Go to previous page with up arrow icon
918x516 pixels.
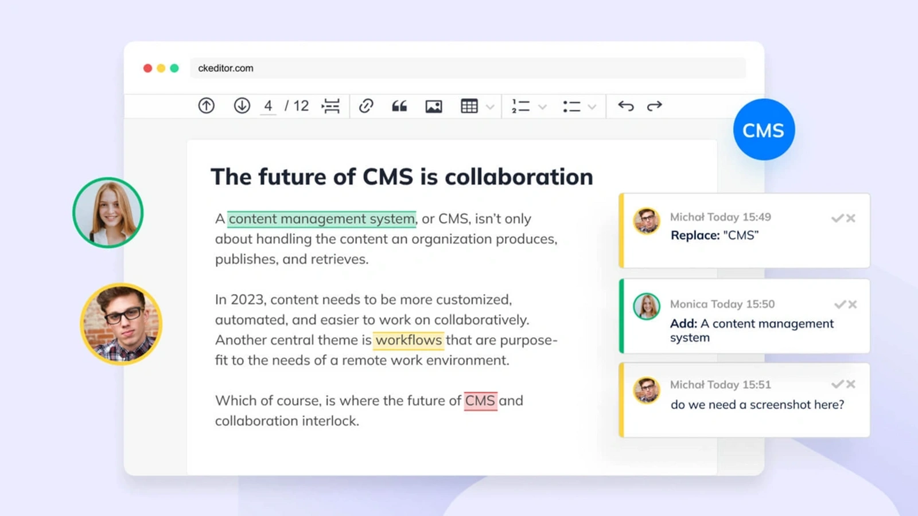[207, 105]
